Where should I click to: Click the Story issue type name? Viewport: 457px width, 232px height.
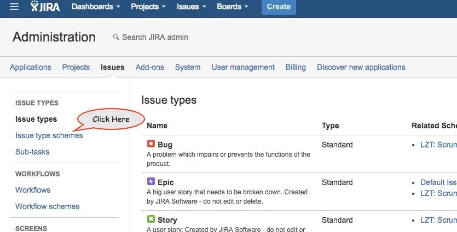coord(167,220)
